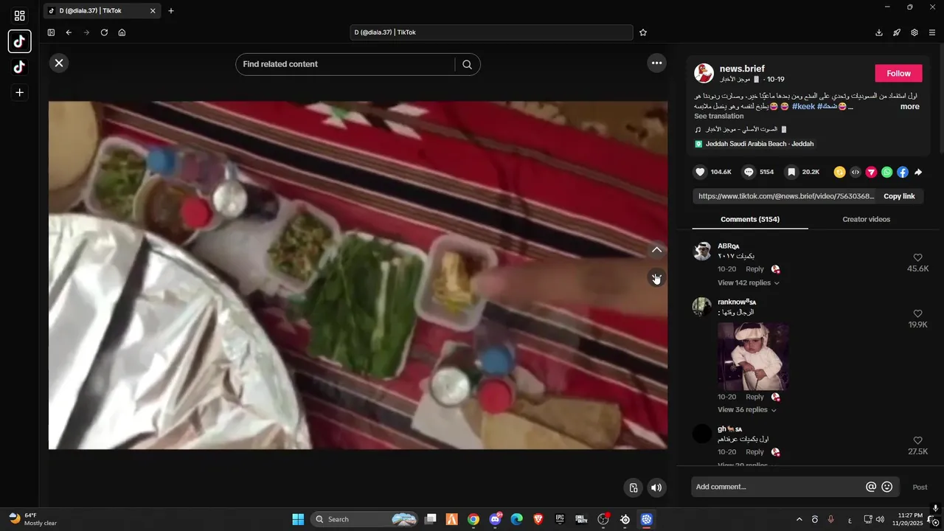Switch to Creator videos tab
Viewport: 944px width, 531px height.
[x=866, y=219]
